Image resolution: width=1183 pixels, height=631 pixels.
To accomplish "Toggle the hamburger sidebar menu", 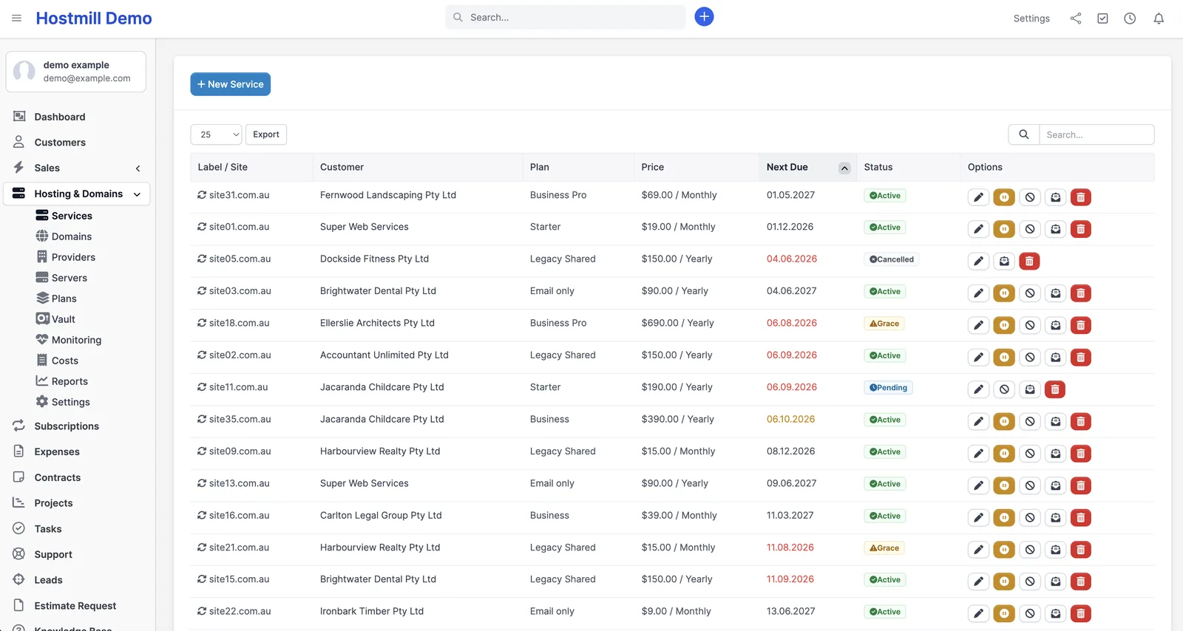I will pos(16,18).
